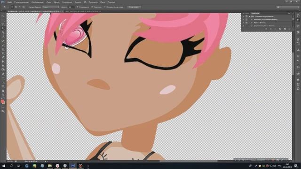
Task: Toggle checkmark for default actions set
Action: [x=244, y=16]
